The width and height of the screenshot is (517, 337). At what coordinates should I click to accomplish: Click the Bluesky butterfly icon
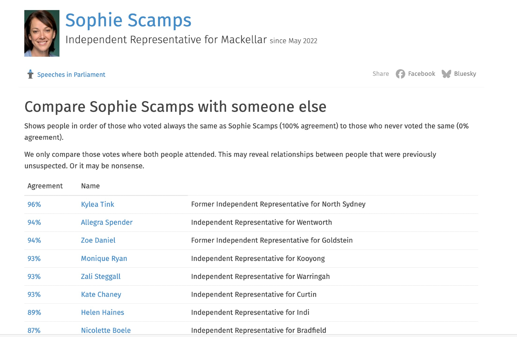click(446, 74)
